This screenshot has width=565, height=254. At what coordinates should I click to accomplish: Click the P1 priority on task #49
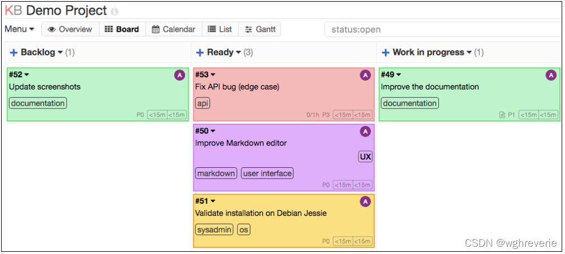(x=511, y=115)
